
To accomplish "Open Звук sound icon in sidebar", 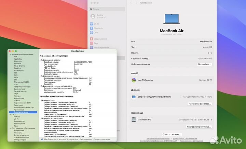I will pos(92,43).
